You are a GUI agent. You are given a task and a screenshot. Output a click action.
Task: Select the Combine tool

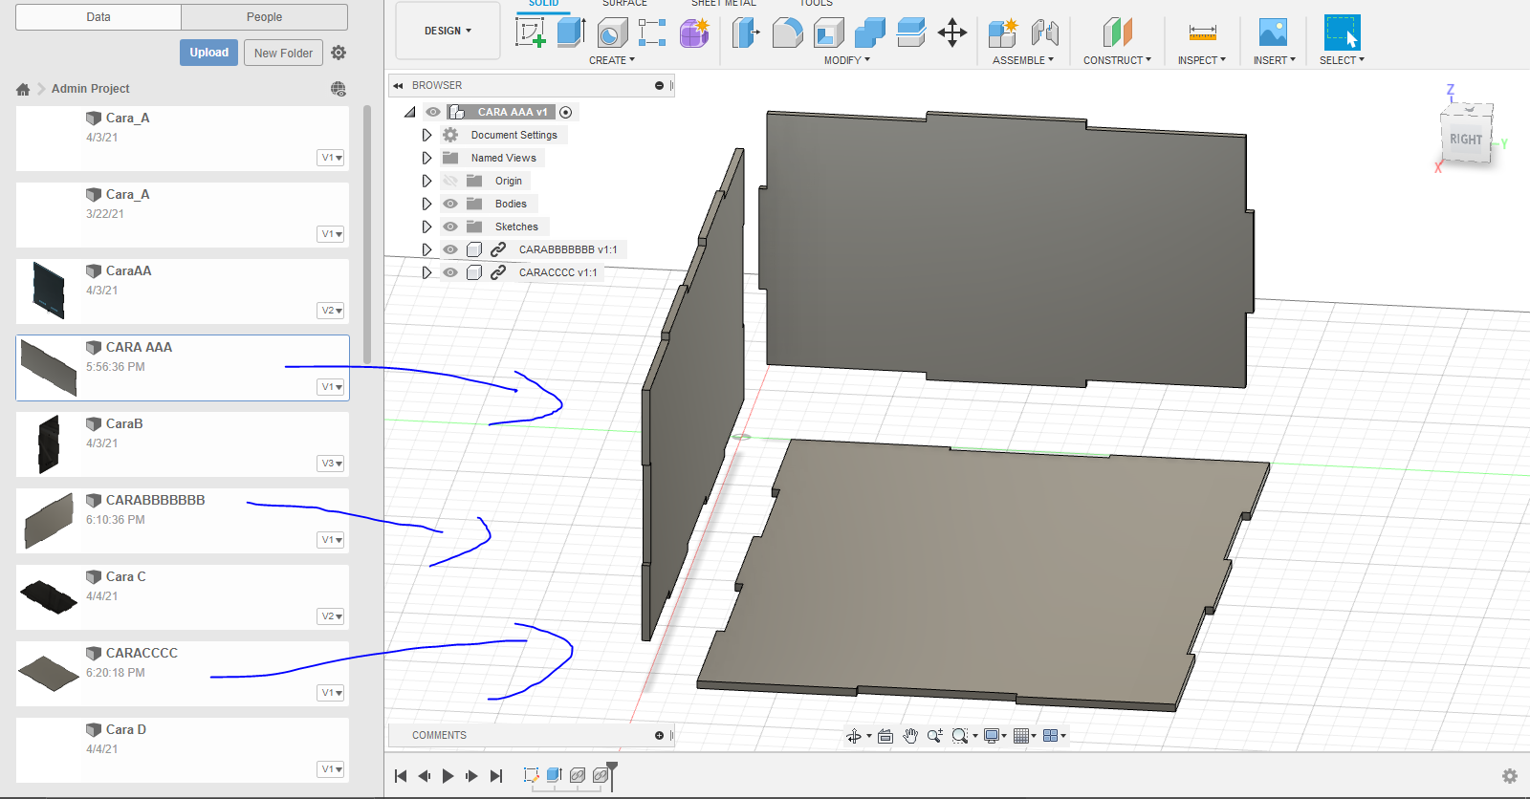click(x=870, y=32)
